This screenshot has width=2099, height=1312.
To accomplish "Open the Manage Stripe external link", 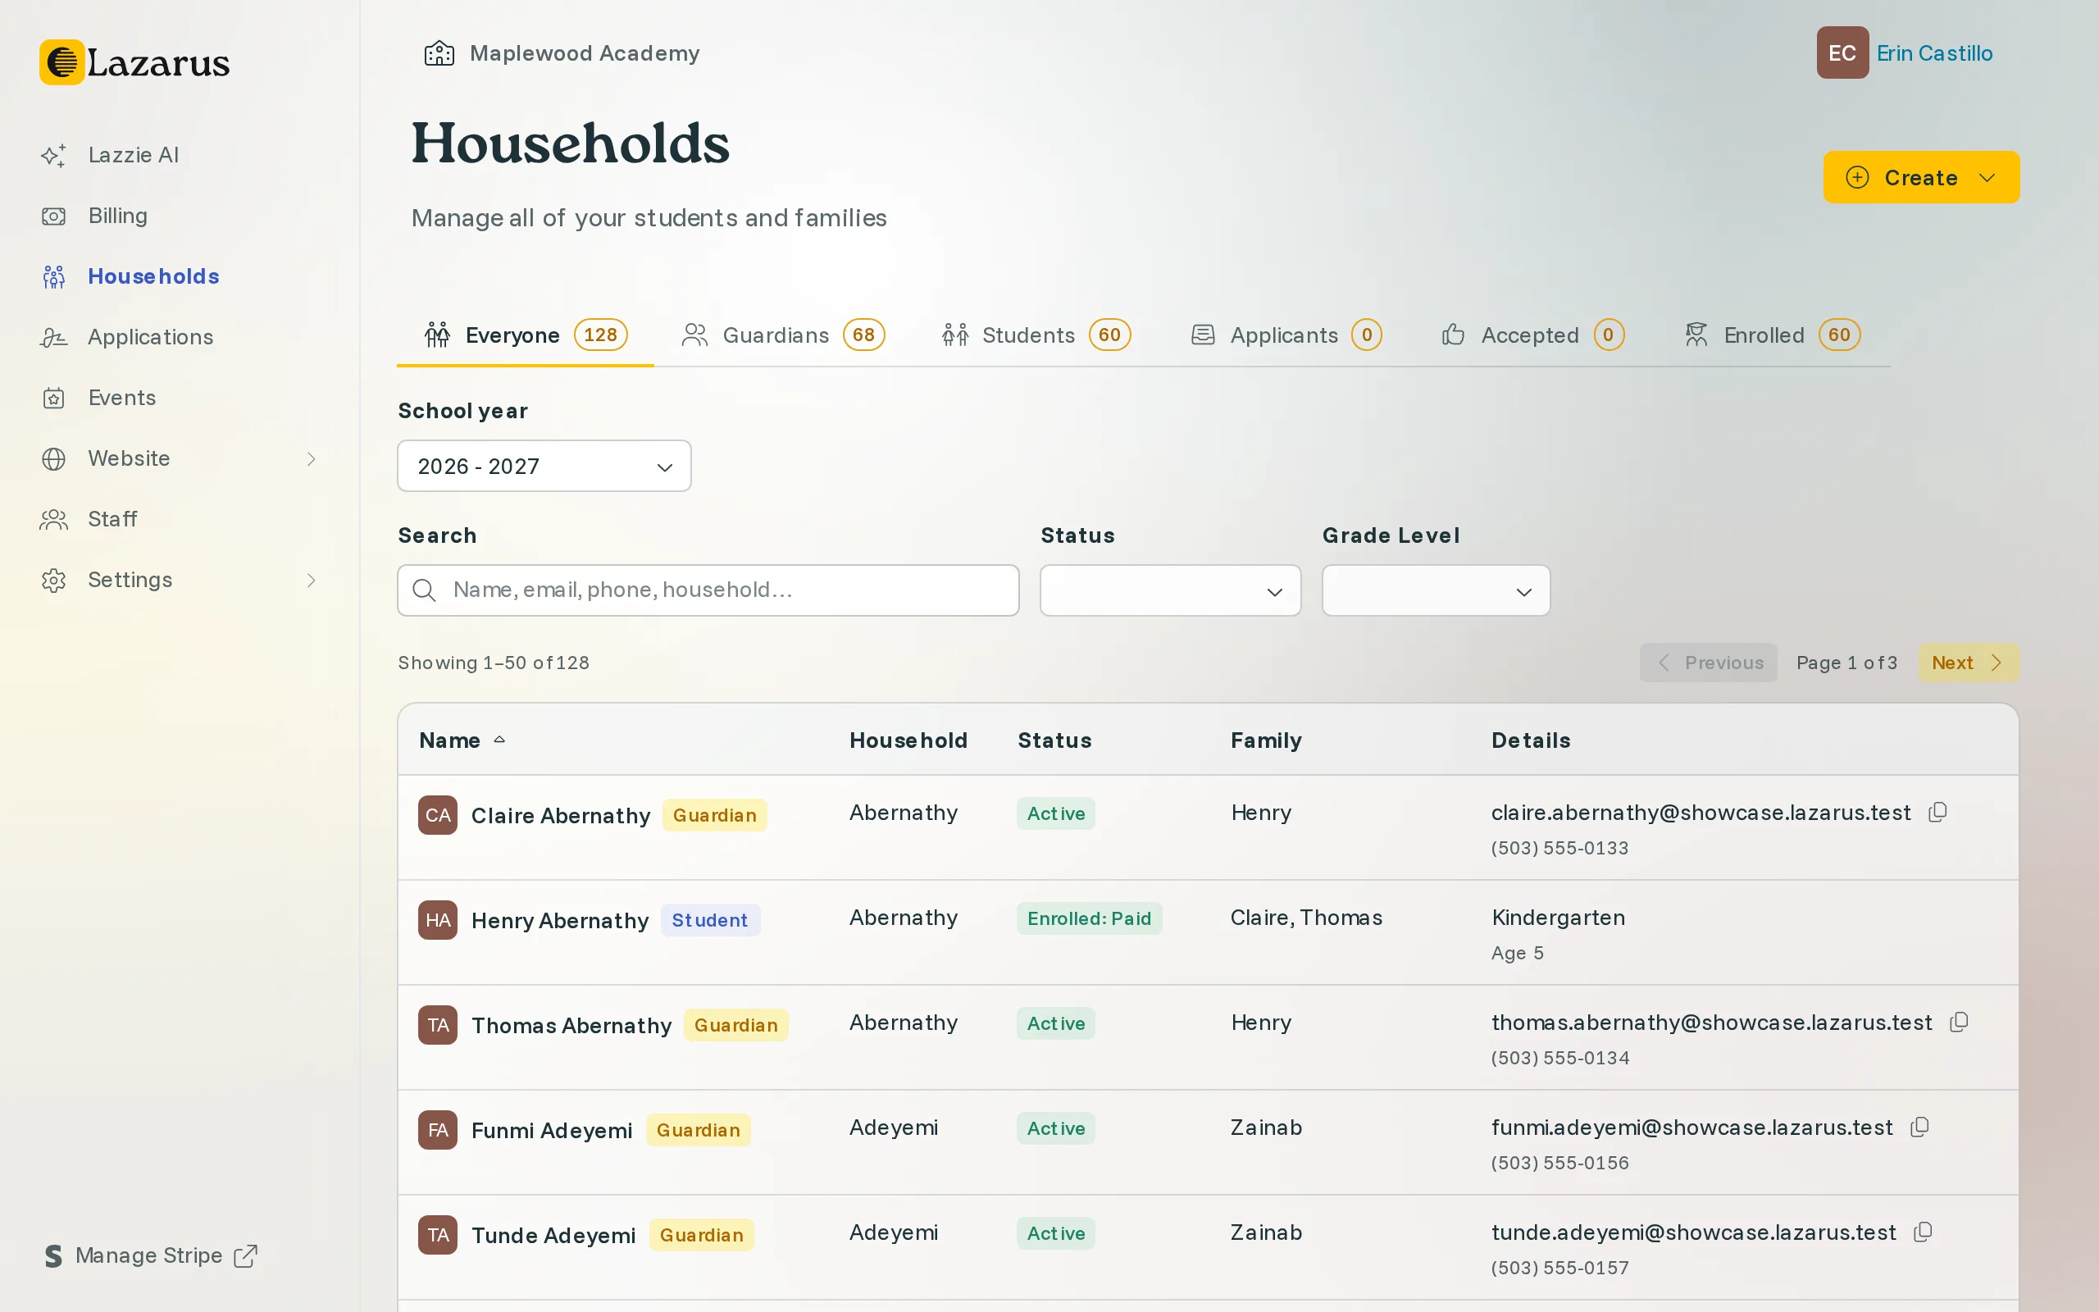I will pos(152,1255).
